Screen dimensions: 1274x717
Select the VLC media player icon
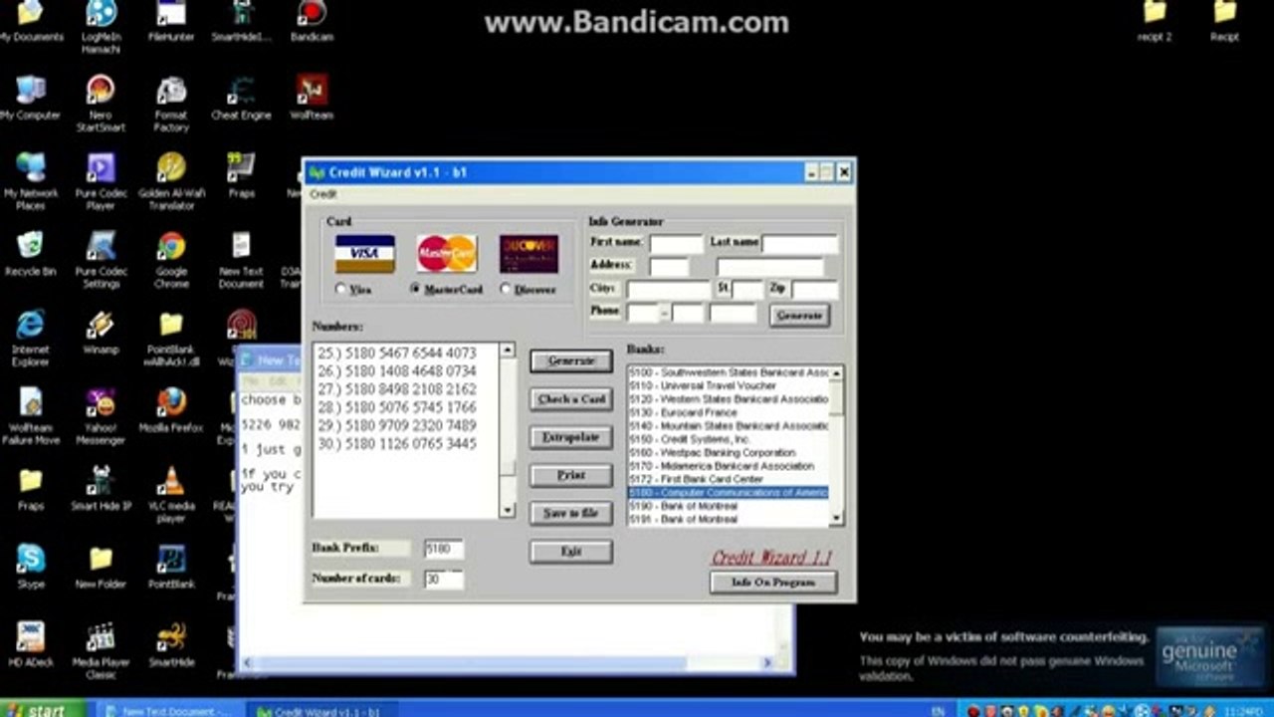(x=171, y=494)
